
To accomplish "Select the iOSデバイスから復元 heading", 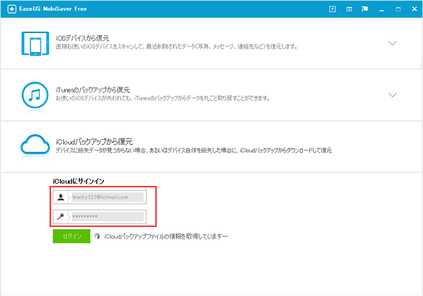I will click(83, 38).
